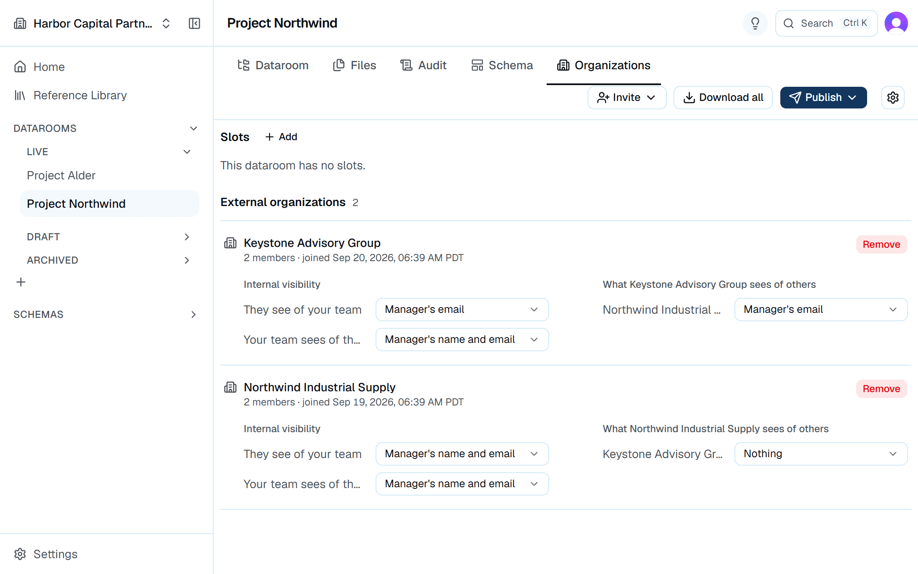The image size is (918, 574).
Task: Open dataroom settings gear icon
Action: click(893, 98)
